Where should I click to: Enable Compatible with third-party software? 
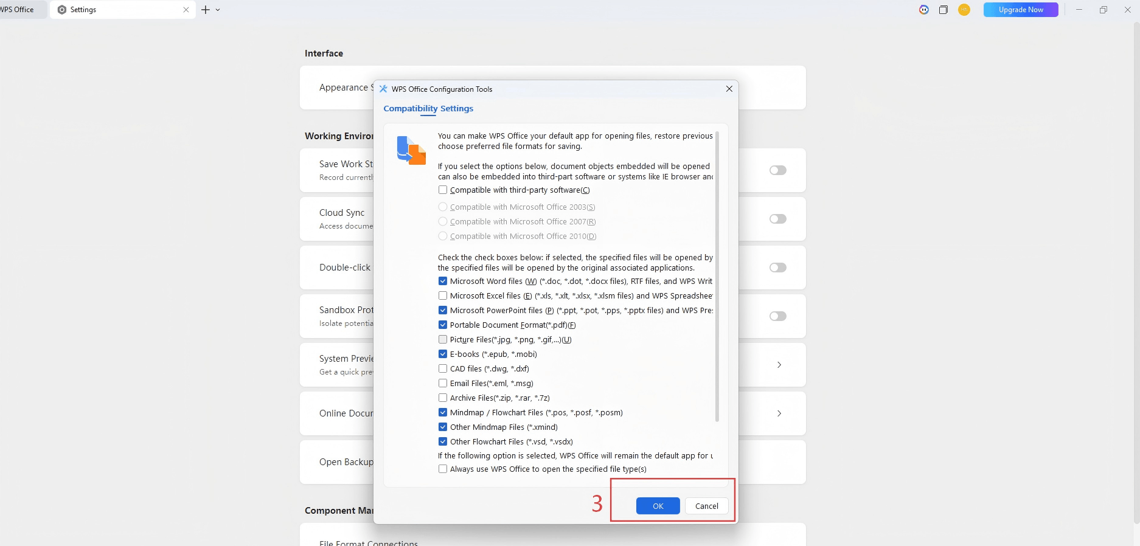tap(443, 190)
